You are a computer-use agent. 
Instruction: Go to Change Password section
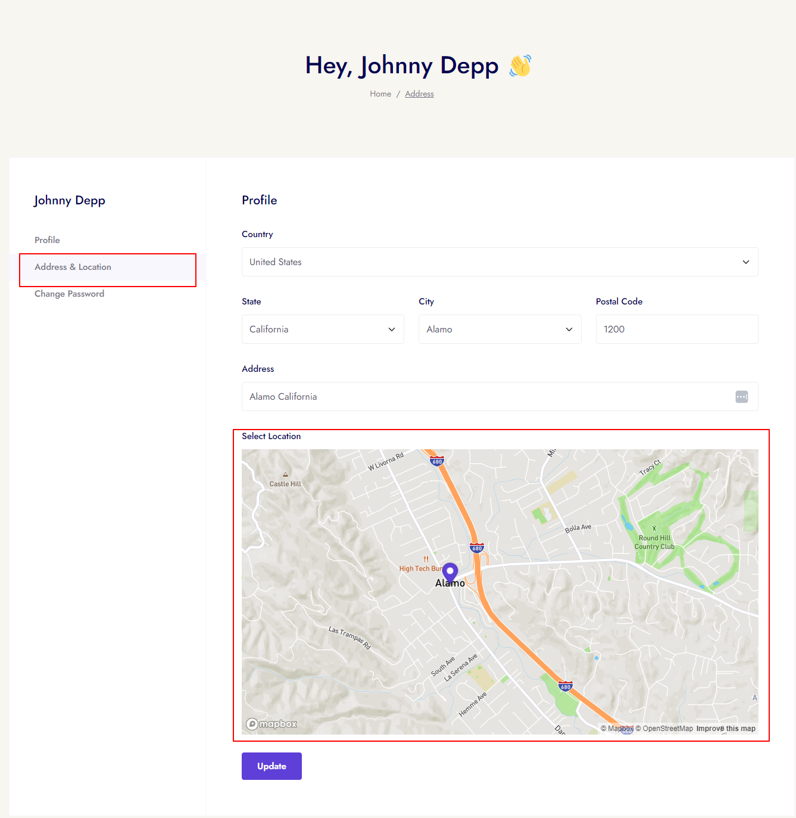click(x=69, y=294)
